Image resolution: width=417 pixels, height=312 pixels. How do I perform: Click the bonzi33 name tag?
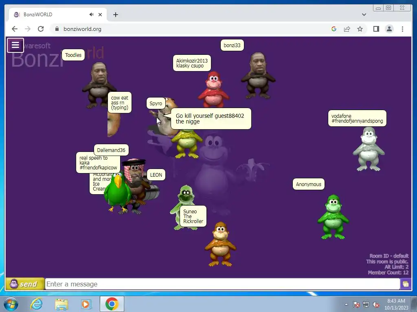pyautogui.click(x=232, y=45)
